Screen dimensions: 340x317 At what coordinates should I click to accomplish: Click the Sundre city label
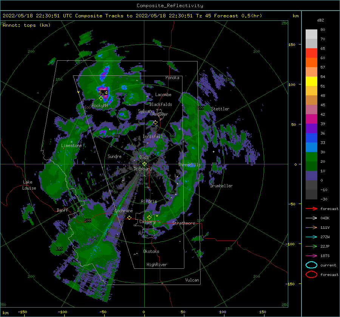click(x=114, y=156)
